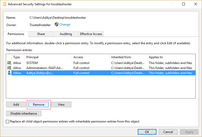Click the Change owner link
The height and width of the screenshot is (137, 202).
(65, 25)
